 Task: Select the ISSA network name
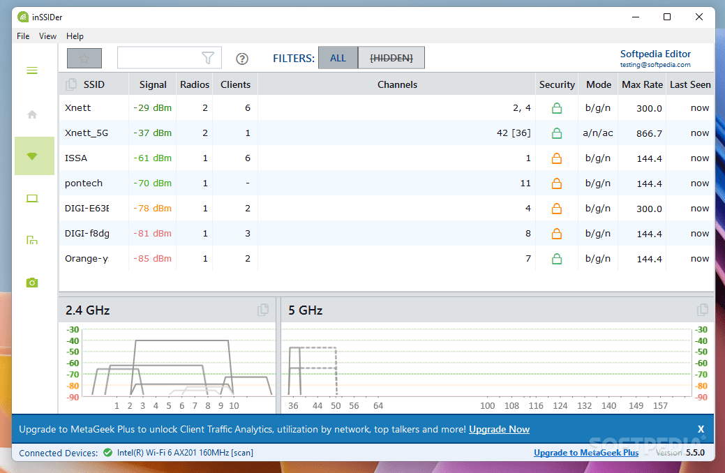[76, 158]
